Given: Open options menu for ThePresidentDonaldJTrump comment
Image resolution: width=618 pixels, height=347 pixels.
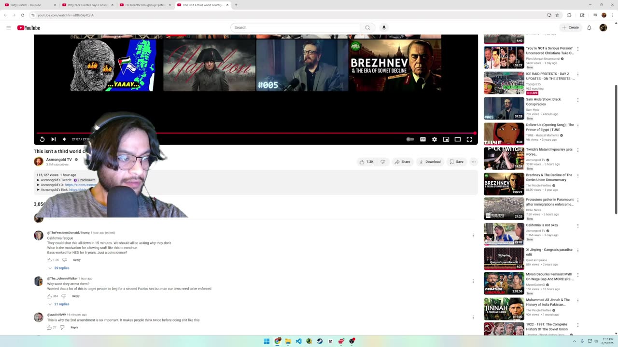Looking at the screenshot, I should tap(473, 235).
